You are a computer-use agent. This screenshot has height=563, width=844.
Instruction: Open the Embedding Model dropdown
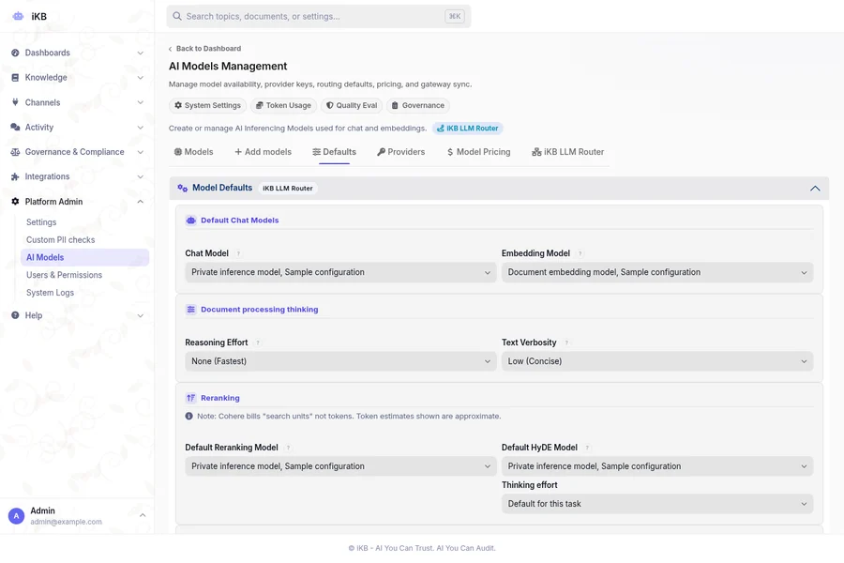click(x=657, y=272)
